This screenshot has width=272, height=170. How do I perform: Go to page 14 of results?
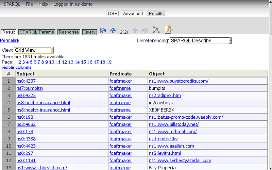pyautogui.click(x=77, y=62)
